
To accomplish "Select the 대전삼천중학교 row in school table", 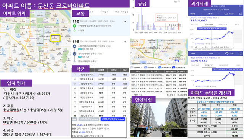I will (x=100, y=75).
